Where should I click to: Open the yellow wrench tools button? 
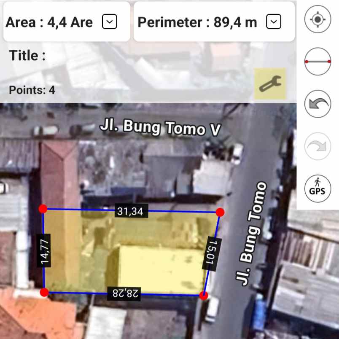point(270,83)
